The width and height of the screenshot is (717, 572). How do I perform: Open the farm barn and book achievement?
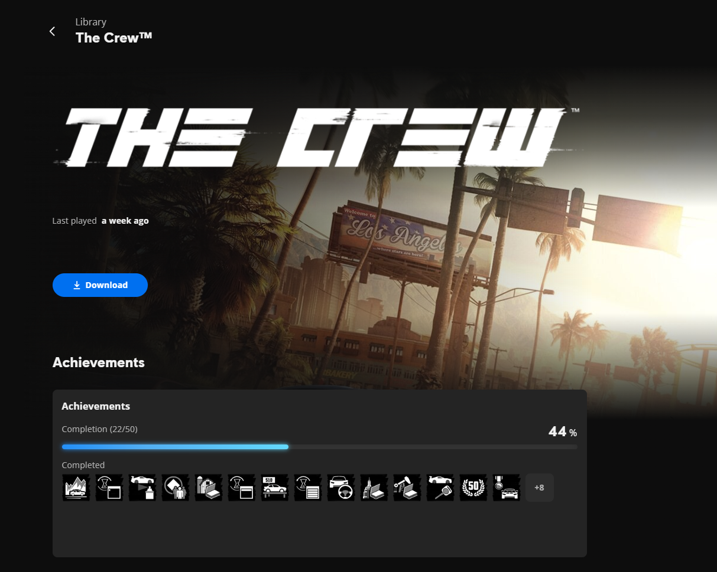click(x=209, y=488)
